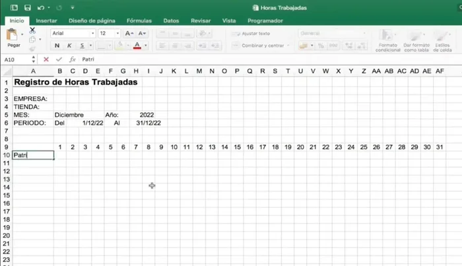Apply the red font color A
462x266 pixels.
pos(137,46)
